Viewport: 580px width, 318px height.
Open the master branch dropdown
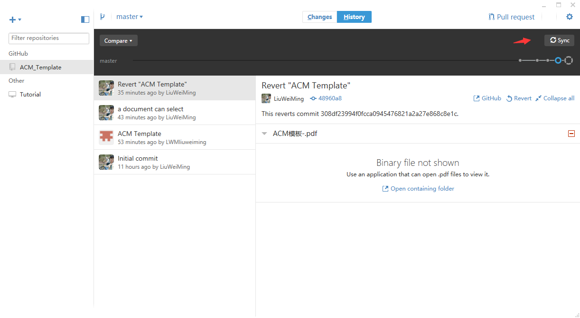coord(130,17)
